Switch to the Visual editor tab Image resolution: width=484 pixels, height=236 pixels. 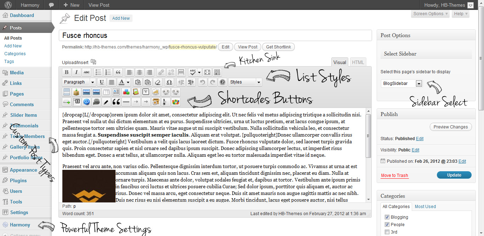click(340, 62)
